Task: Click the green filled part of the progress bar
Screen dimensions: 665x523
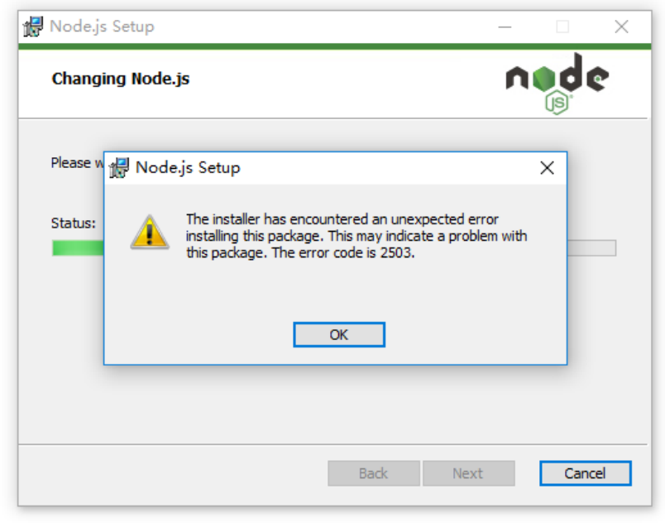Action: tap(78, 248)
